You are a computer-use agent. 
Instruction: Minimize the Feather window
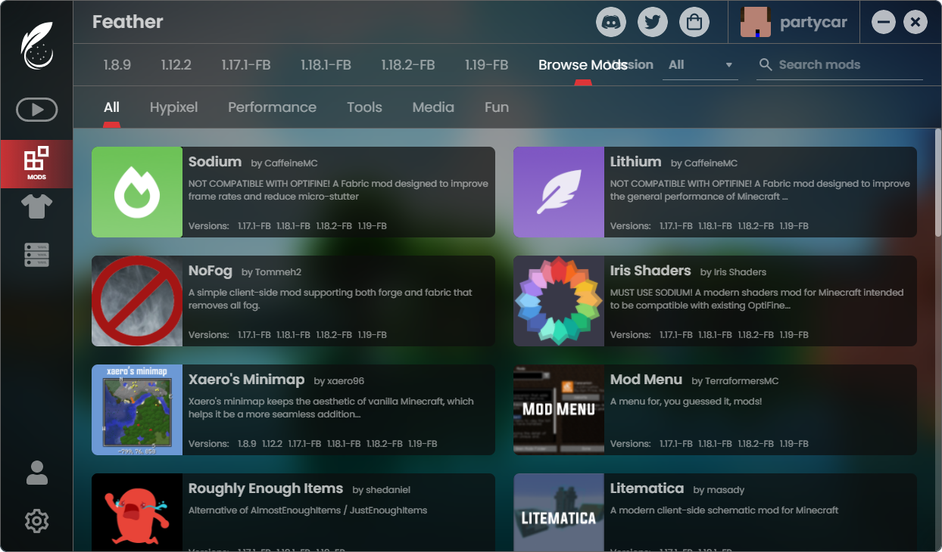(884, 22)
